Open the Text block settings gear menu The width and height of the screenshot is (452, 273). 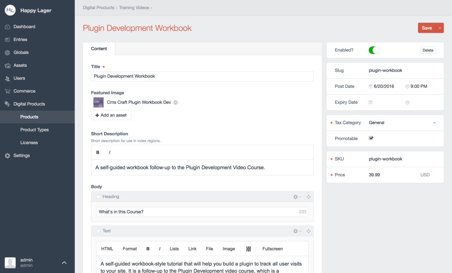pyautogui.click(x=297, y=231)
